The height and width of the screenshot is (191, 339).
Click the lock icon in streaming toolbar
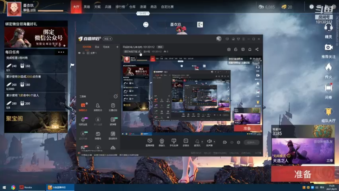coord(236,49)
